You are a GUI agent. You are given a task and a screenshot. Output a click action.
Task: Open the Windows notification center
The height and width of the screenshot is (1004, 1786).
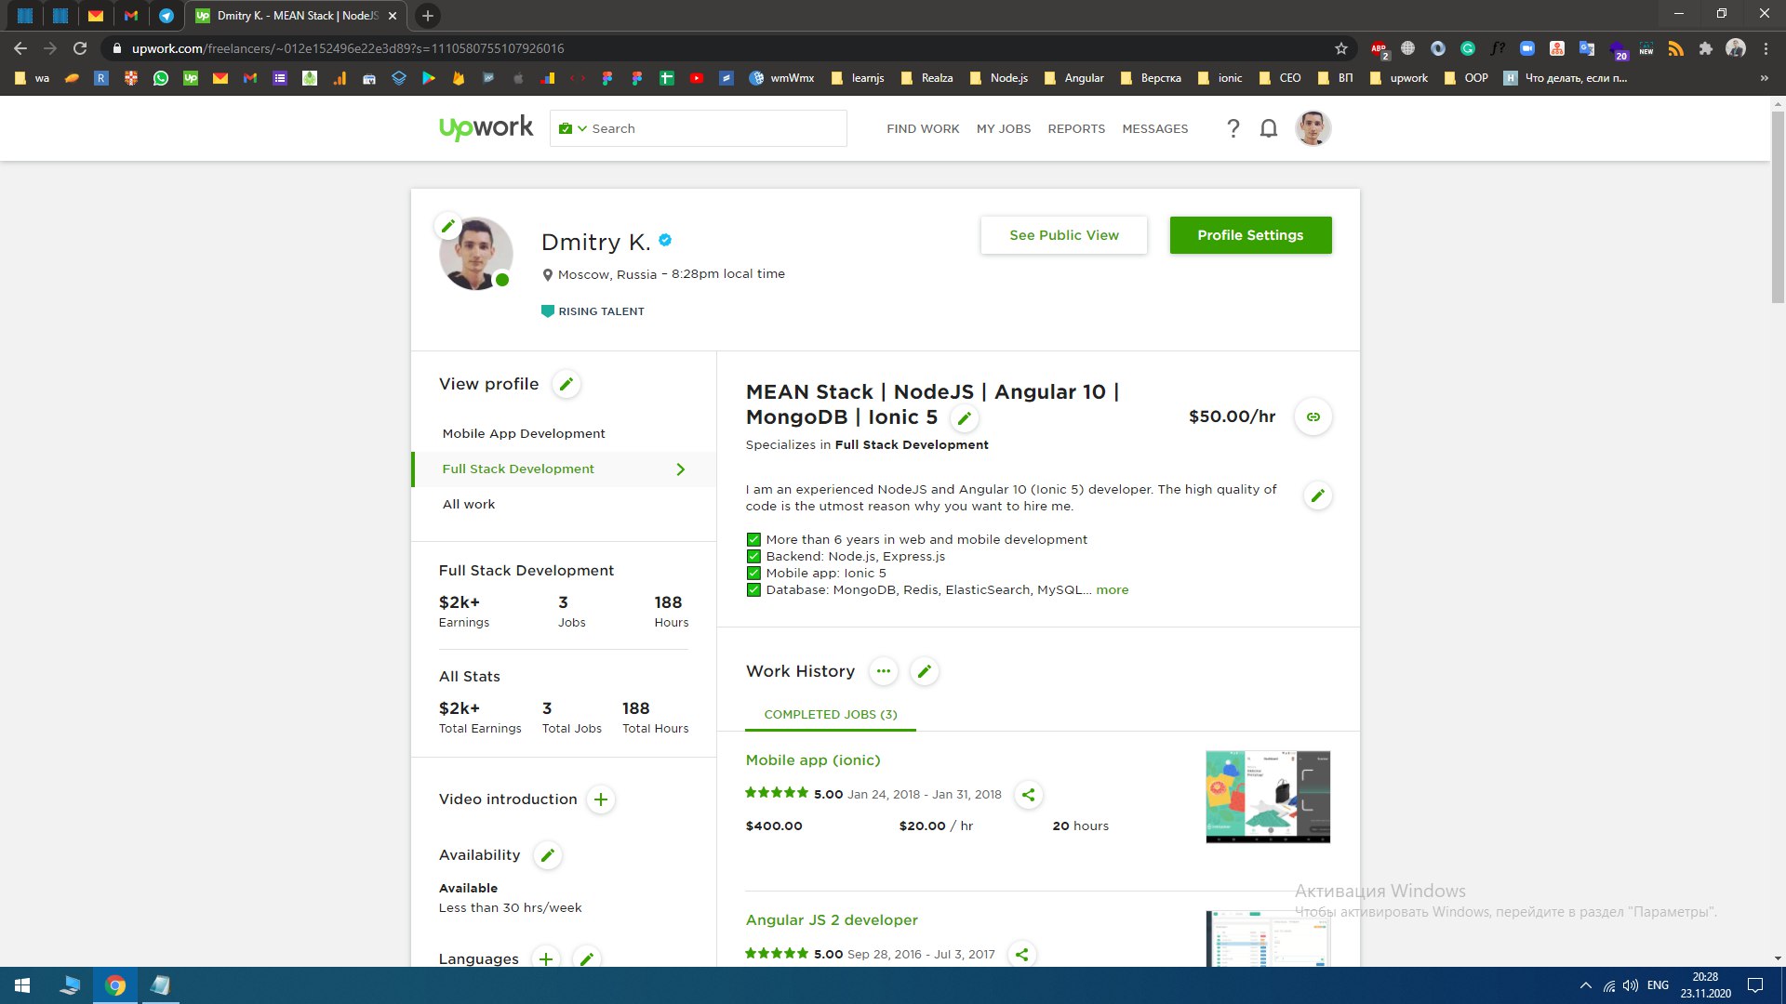point(1755,985)
